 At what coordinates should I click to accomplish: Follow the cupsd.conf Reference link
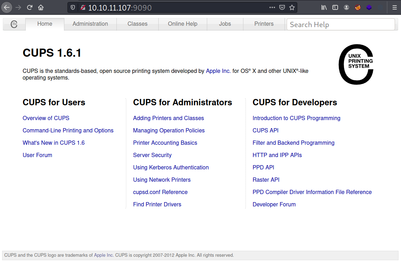(160, 192)
